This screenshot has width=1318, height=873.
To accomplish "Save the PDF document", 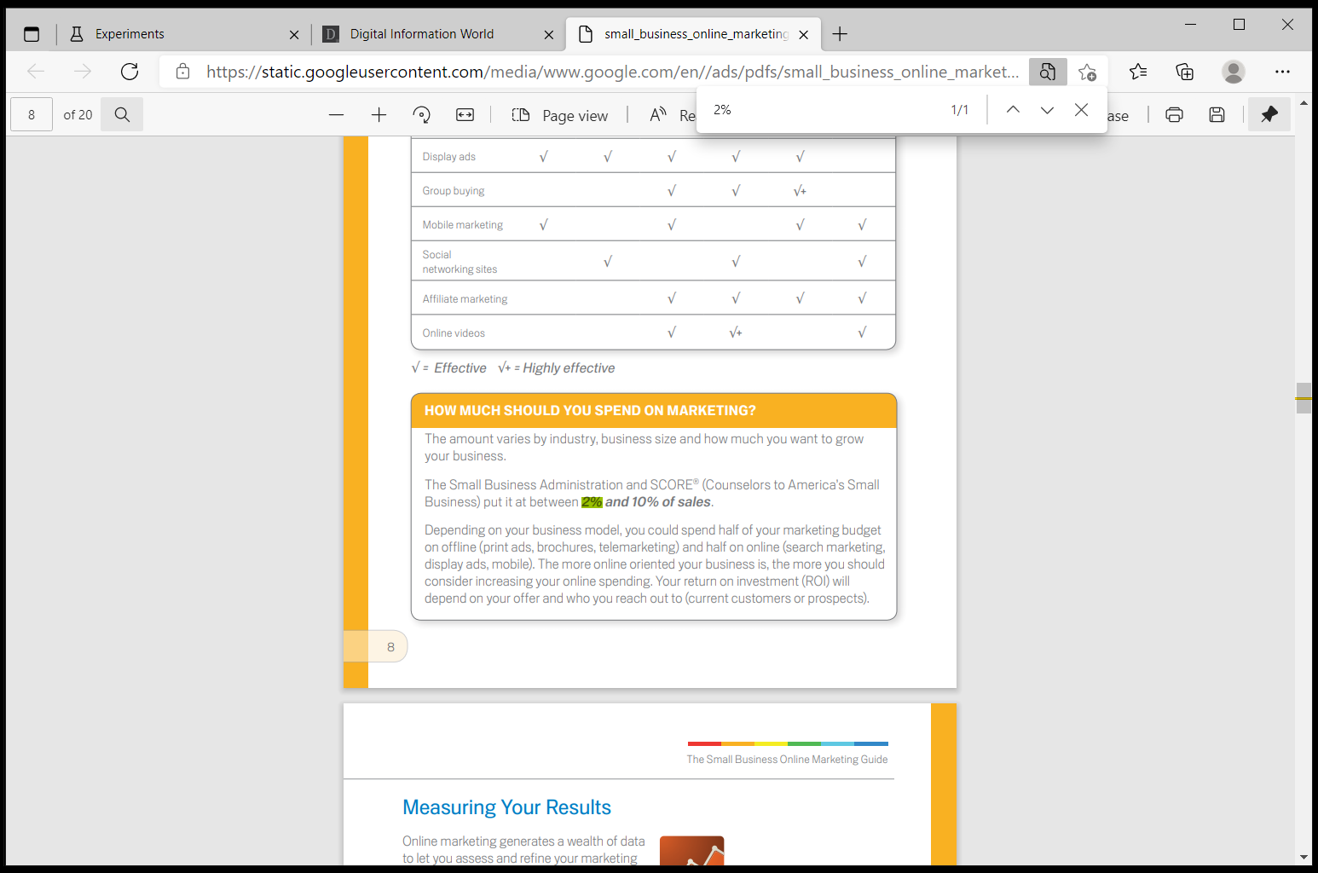I will point(1217,114).
